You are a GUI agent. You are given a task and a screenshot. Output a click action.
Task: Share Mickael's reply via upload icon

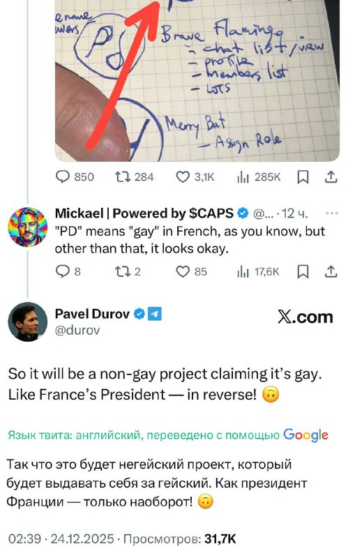(331, 271)
